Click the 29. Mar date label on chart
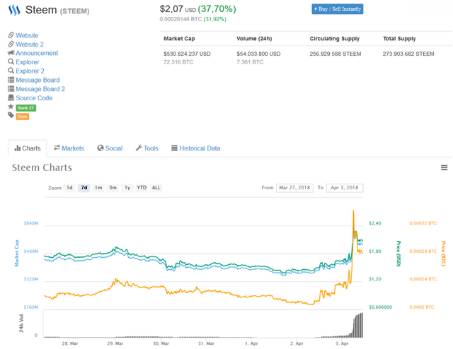The height and width of the screenshot is (349, 453). click(x=115, y=343)
